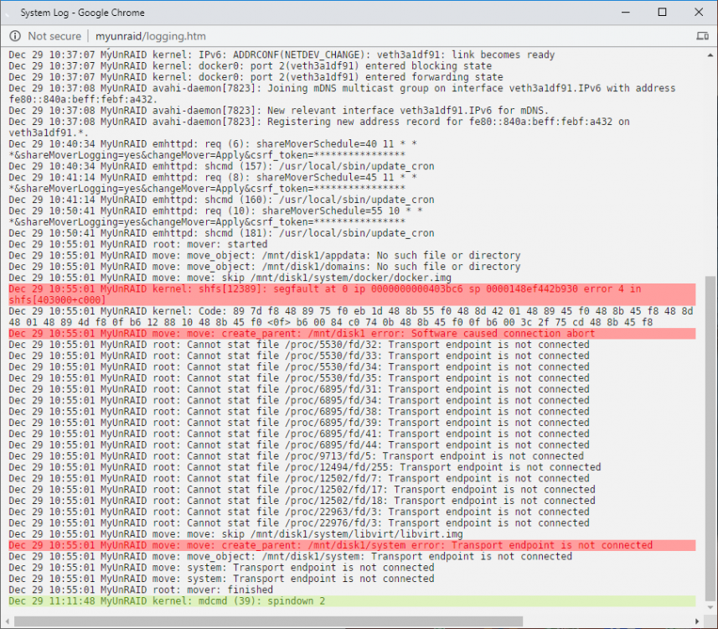Click the red shfs segfault log line
The height and width of the screenshot is (629, 718).
point(352,294)
